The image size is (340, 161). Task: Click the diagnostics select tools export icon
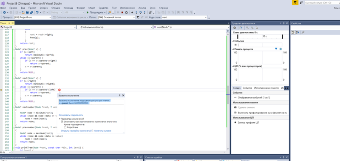[241, 28]
